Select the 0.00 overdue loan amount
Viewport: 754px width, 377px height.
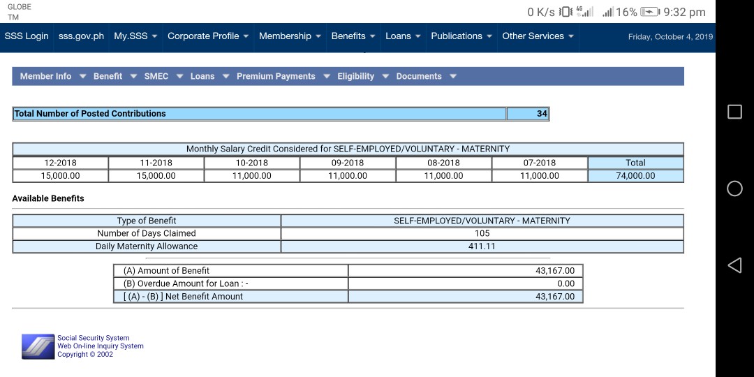566,283
